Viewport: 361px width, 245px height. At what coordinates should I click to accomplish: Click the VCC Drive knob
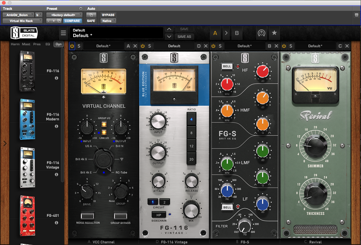(x=87, y=192)
